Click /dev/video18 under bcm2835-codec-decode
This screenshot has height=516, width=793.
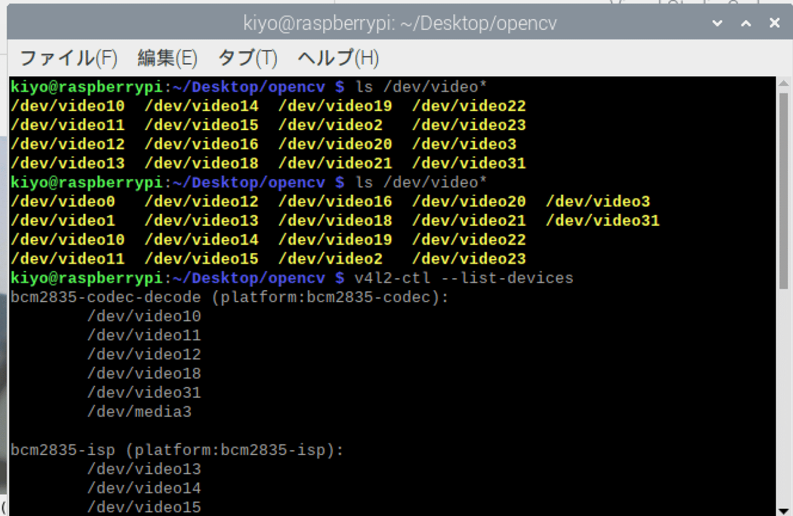point(144,374)
